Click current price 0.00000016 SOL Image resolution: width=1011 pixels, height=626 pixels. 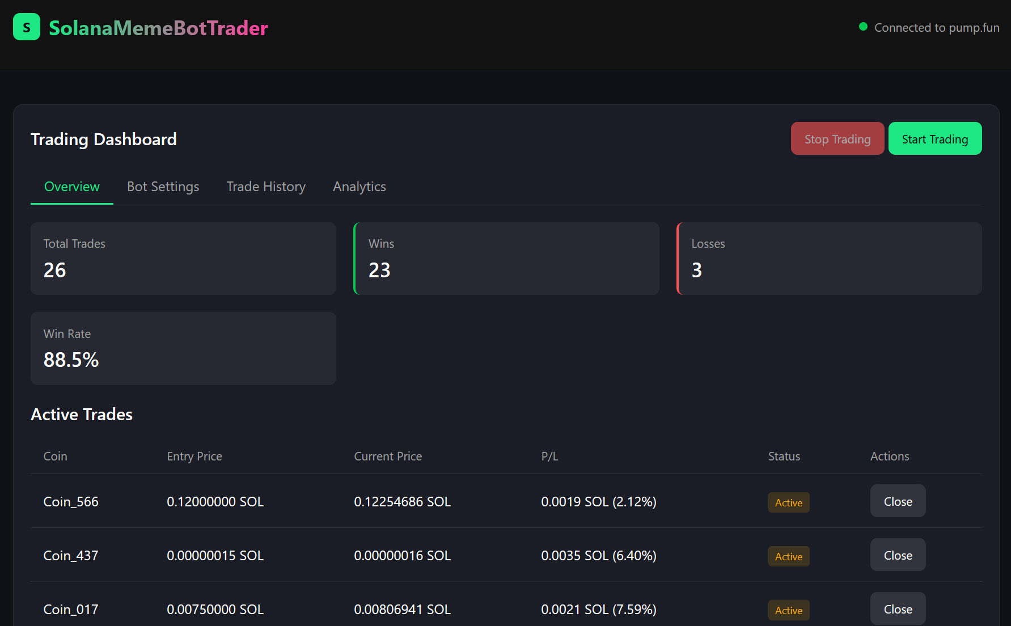pyautogui.click(x=402, y=556)
